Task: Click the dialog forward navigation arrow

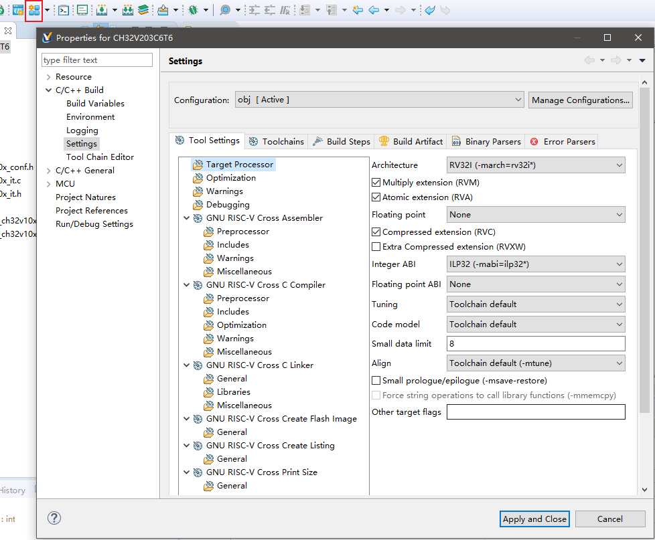Action: (x=615, y=60)
